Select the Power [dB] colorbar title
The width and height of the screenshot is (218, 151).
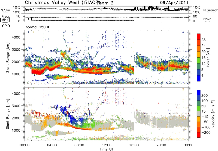pyautogui.click(x=208, y=58)
